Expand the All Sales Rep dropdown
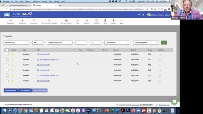The height and width of the screenshot is (114, 203). [x=16, y=42]
